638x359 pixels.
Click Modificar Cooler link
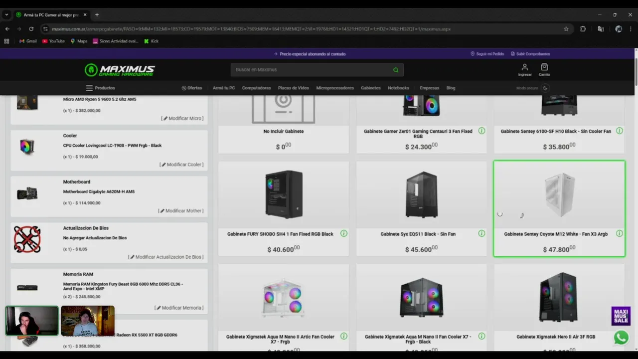click(x=181, y=165)
